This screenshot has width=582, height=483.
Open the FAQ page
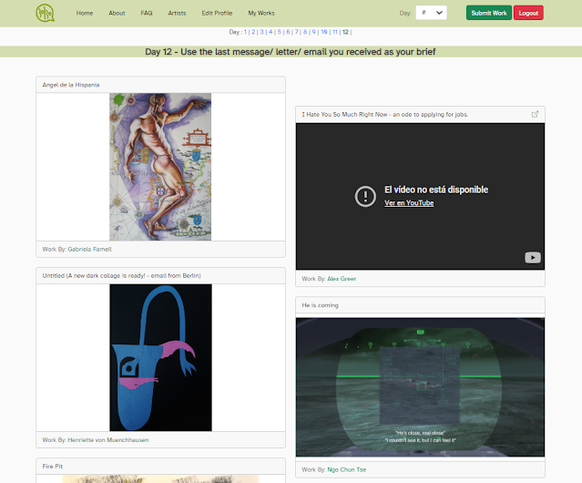(x=147, y=13)
